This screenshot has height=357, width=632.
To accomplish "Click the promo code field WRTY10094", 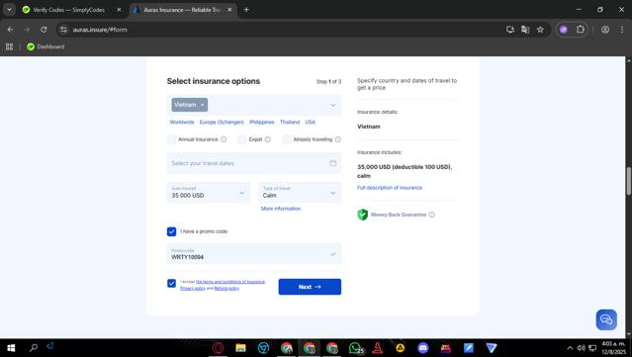I will pos(254,254).
